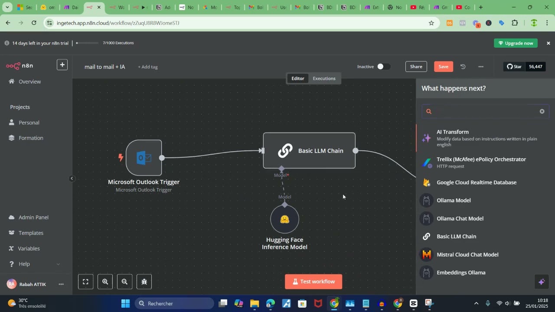The width and height of the screenshot is (555, 312).
Task: Save the workflow
Action: tap(443, 66)
